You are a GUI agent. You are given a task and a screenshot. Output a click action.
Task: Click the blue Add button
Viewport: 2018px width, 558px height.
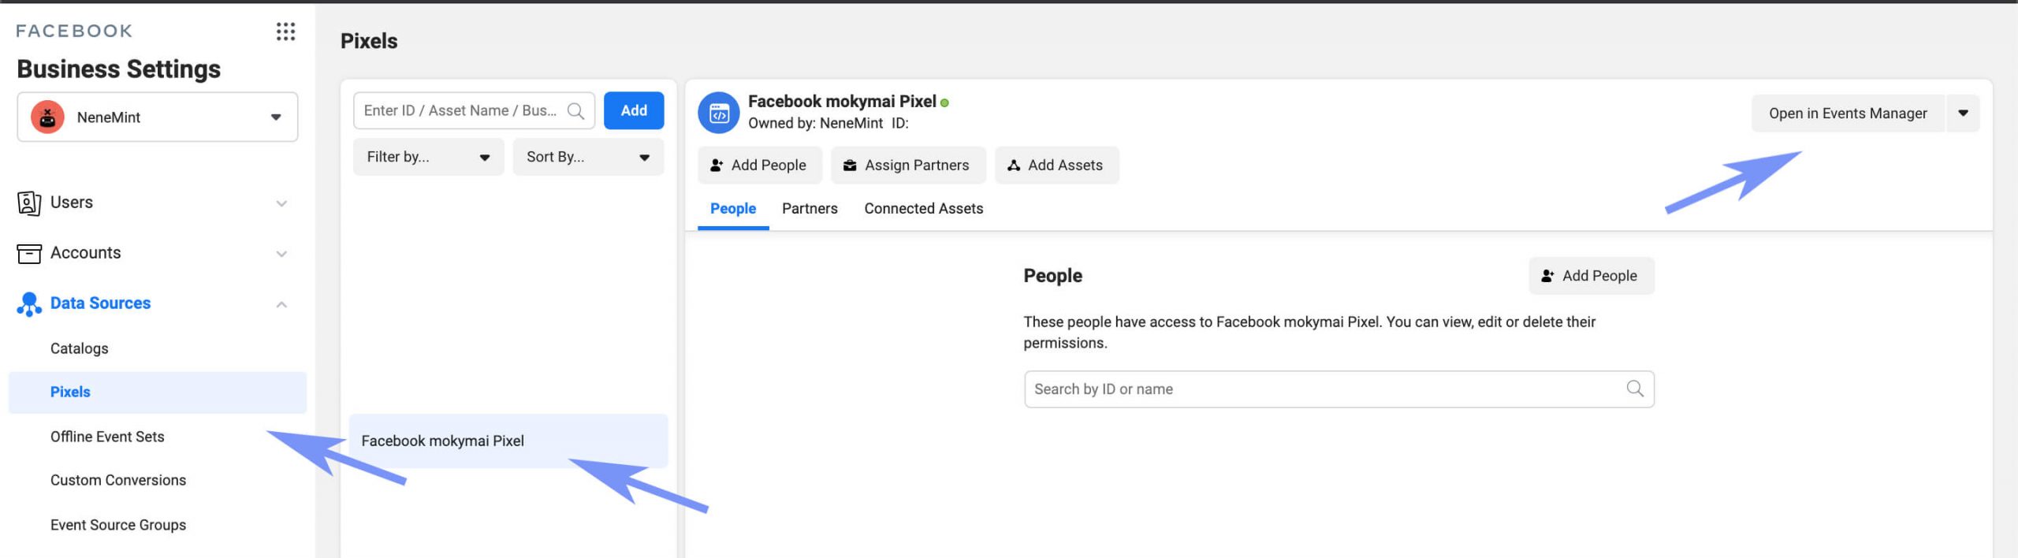(x=634, y=111)
